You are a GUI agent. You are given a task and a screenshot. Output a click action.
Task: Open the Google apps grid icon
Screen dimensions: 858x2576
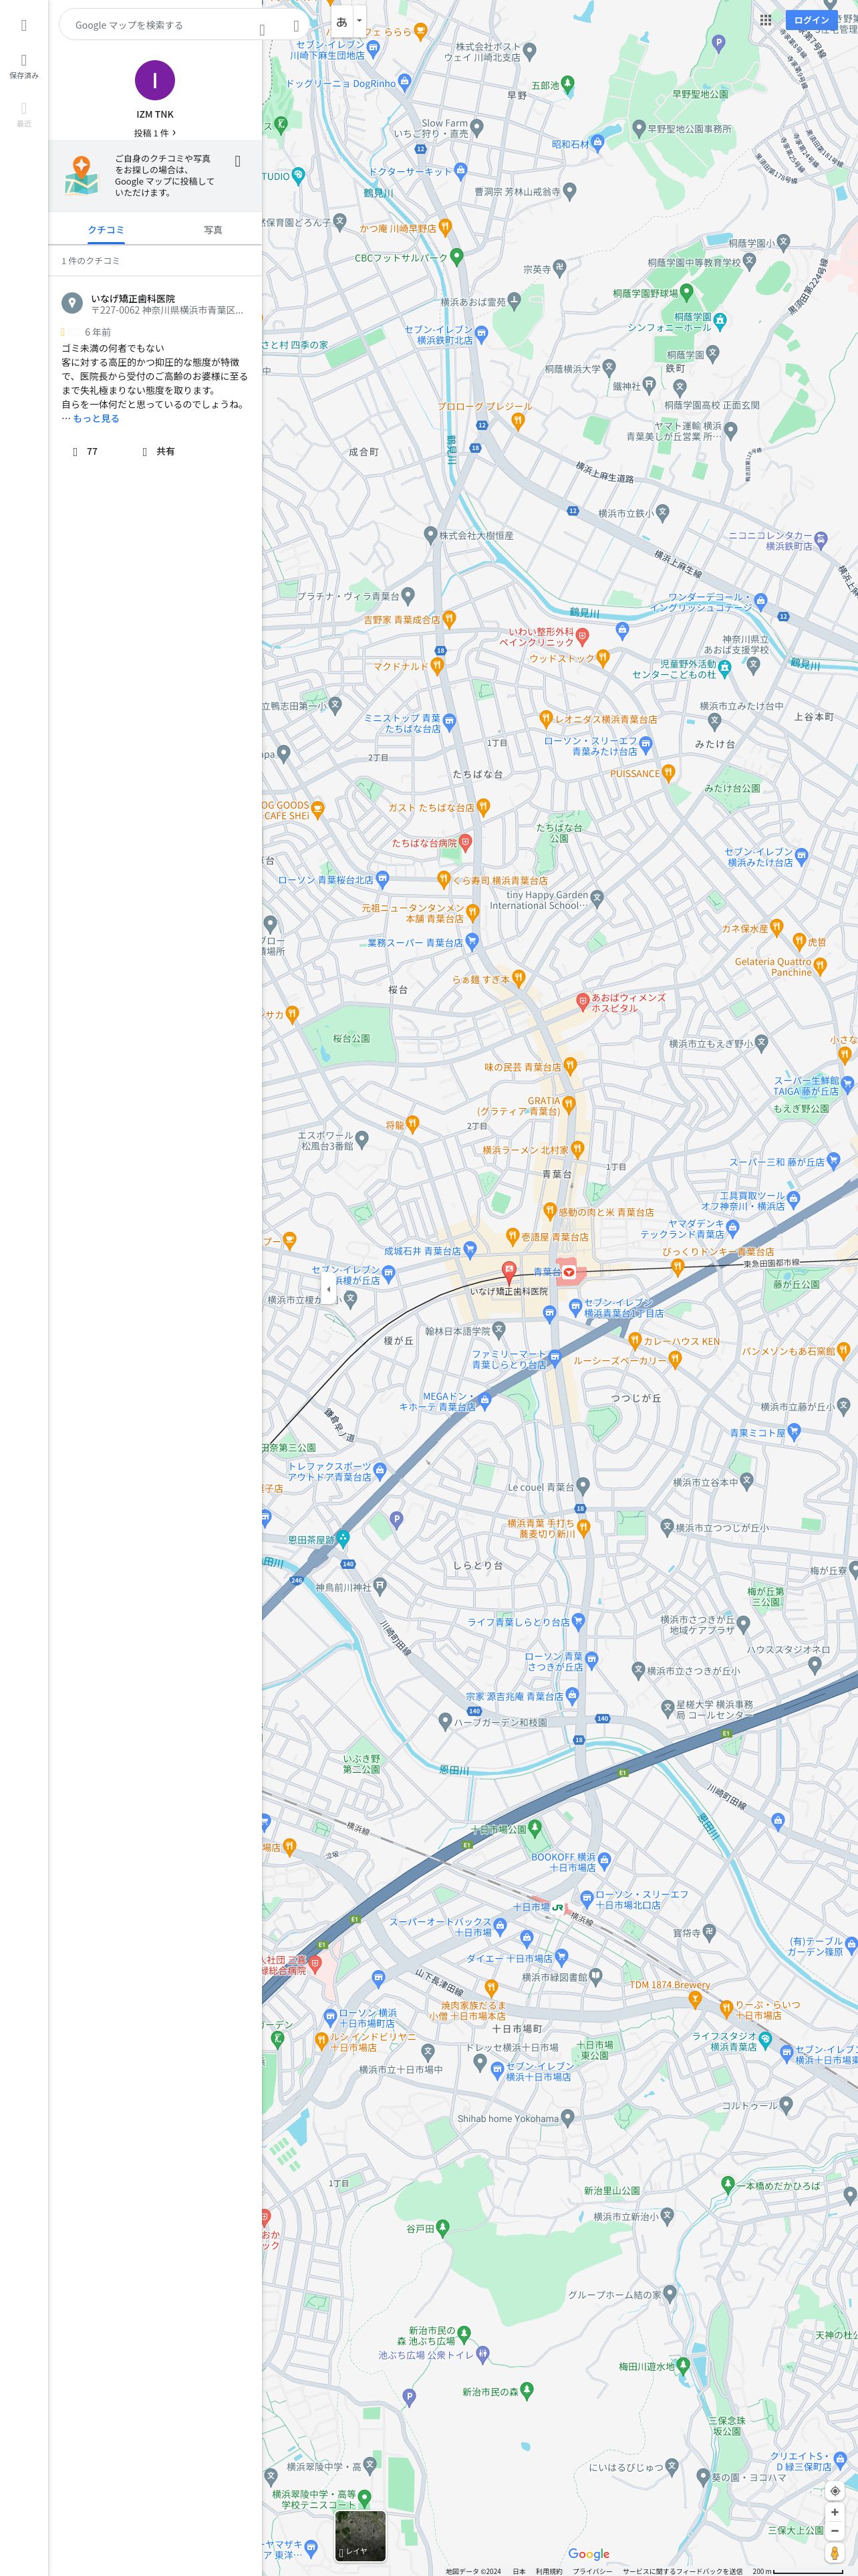point(765,19)
